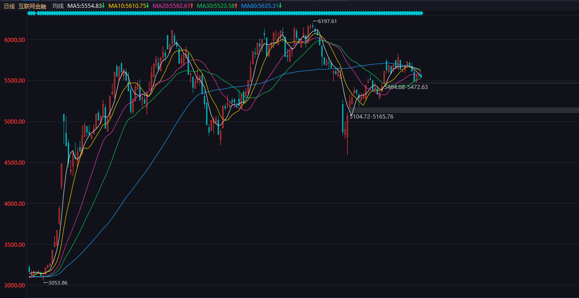Click the 互联网金融 sector name

click(x=32, y=6)
